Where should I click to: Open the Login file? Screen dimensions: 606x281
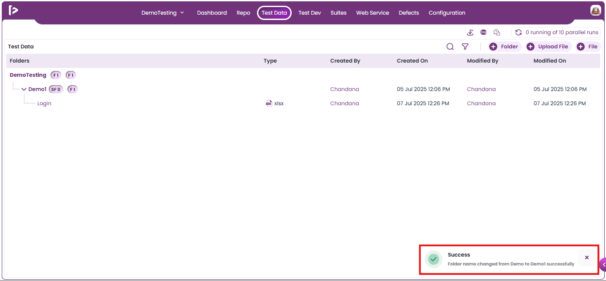(44, 103)
